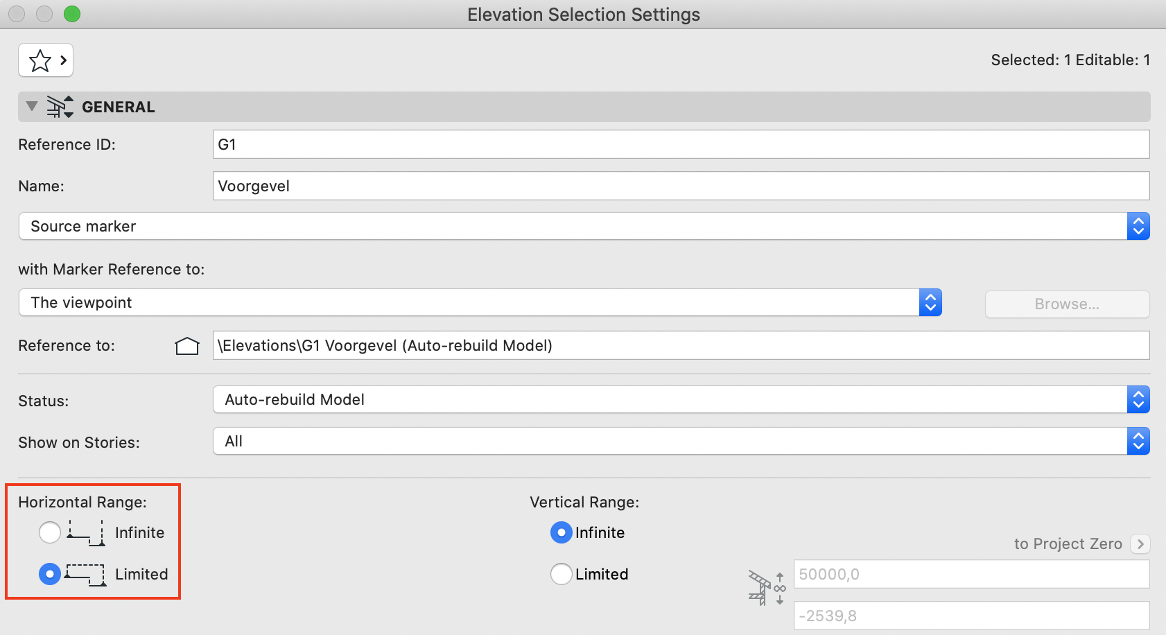Click the Browse... button
Viewport: 1166px width, 635px height.
[1068, 304]
